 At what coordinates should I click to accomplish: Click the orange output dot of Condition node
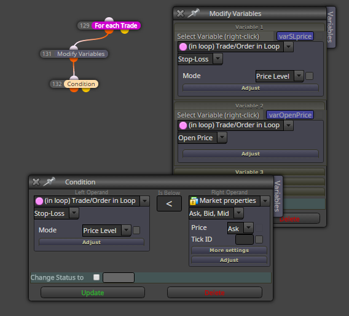click(74, 90)
